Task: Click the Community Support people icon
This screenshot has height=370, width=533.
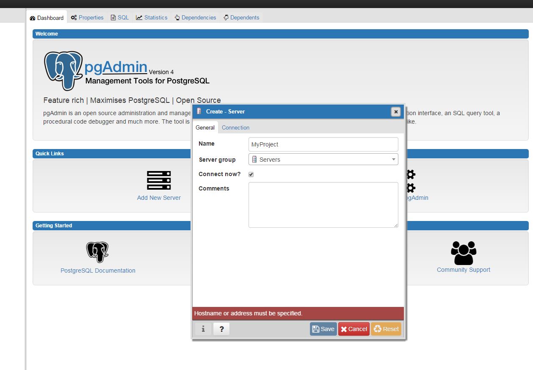Action: pyautogui.click(x=464, y=253)
